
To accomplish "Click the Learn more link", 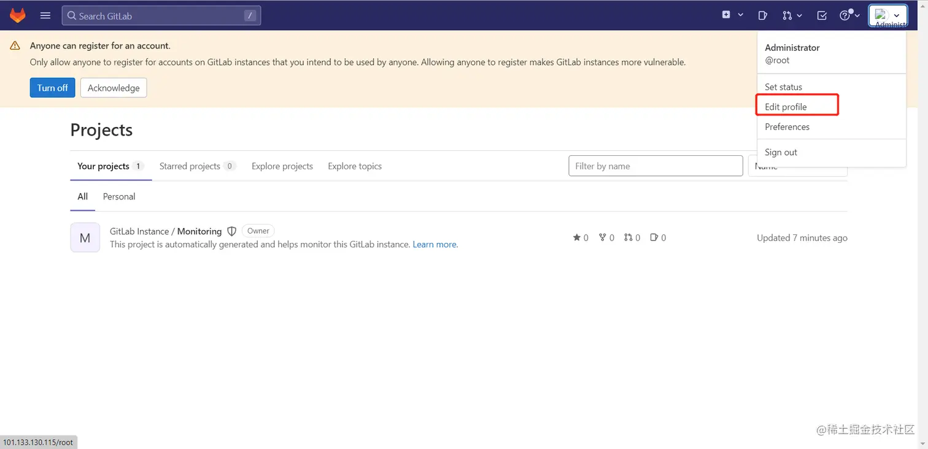I will tap(435, 244).
